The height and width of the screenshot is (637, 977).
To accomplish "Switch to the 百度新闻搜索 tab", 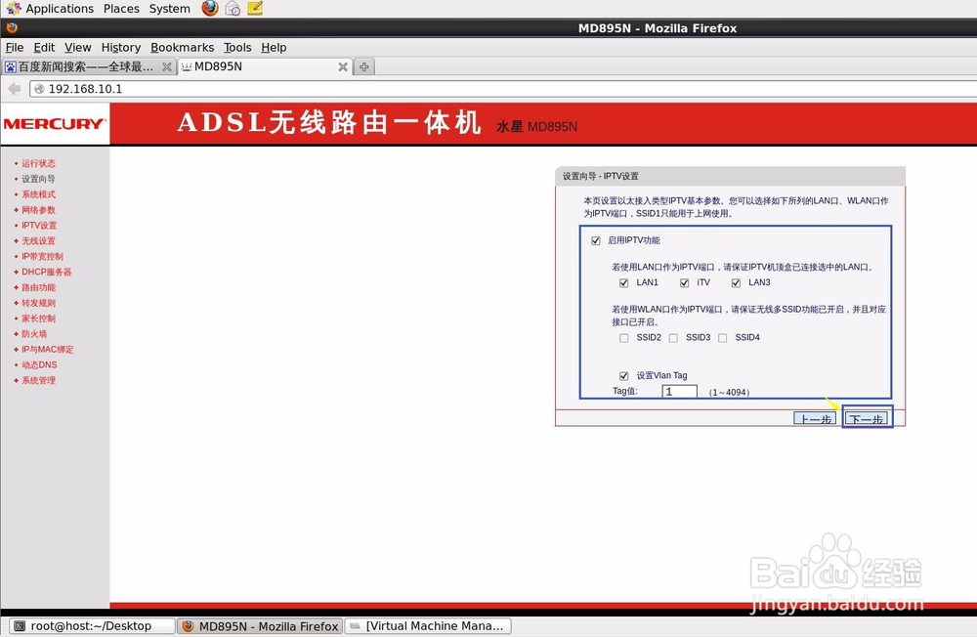I will pyautogui.click(x=89, y=66).
